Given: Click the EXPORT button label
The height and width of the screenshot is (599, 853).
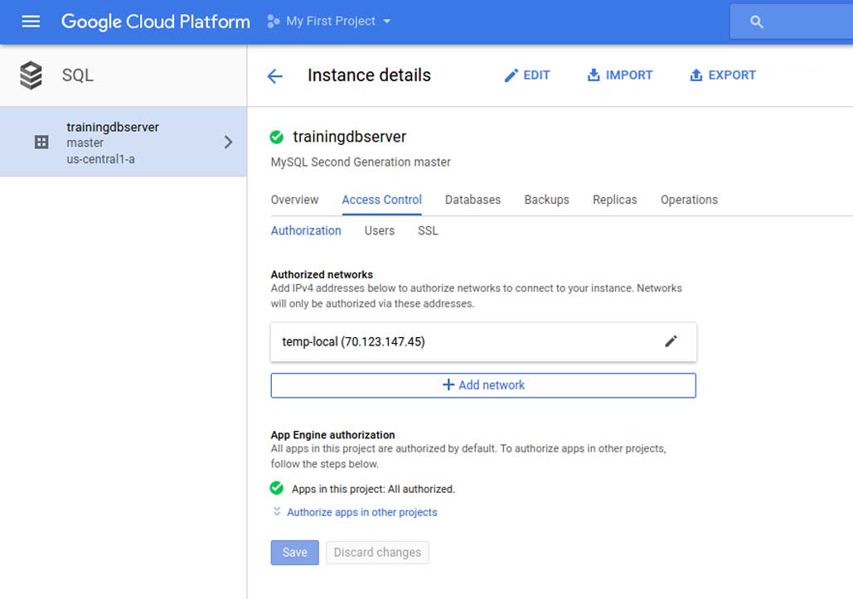Looking at the screenshot, I should pyautogui.click(x=732, y=75).
